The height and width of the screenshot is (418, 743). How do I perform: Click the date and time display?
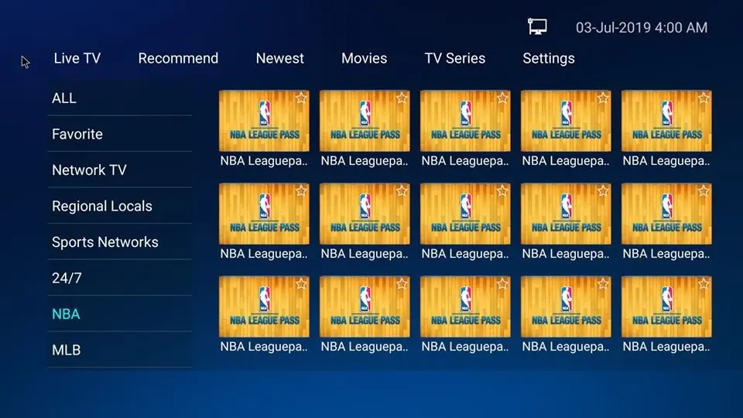(x=642, y=28)
